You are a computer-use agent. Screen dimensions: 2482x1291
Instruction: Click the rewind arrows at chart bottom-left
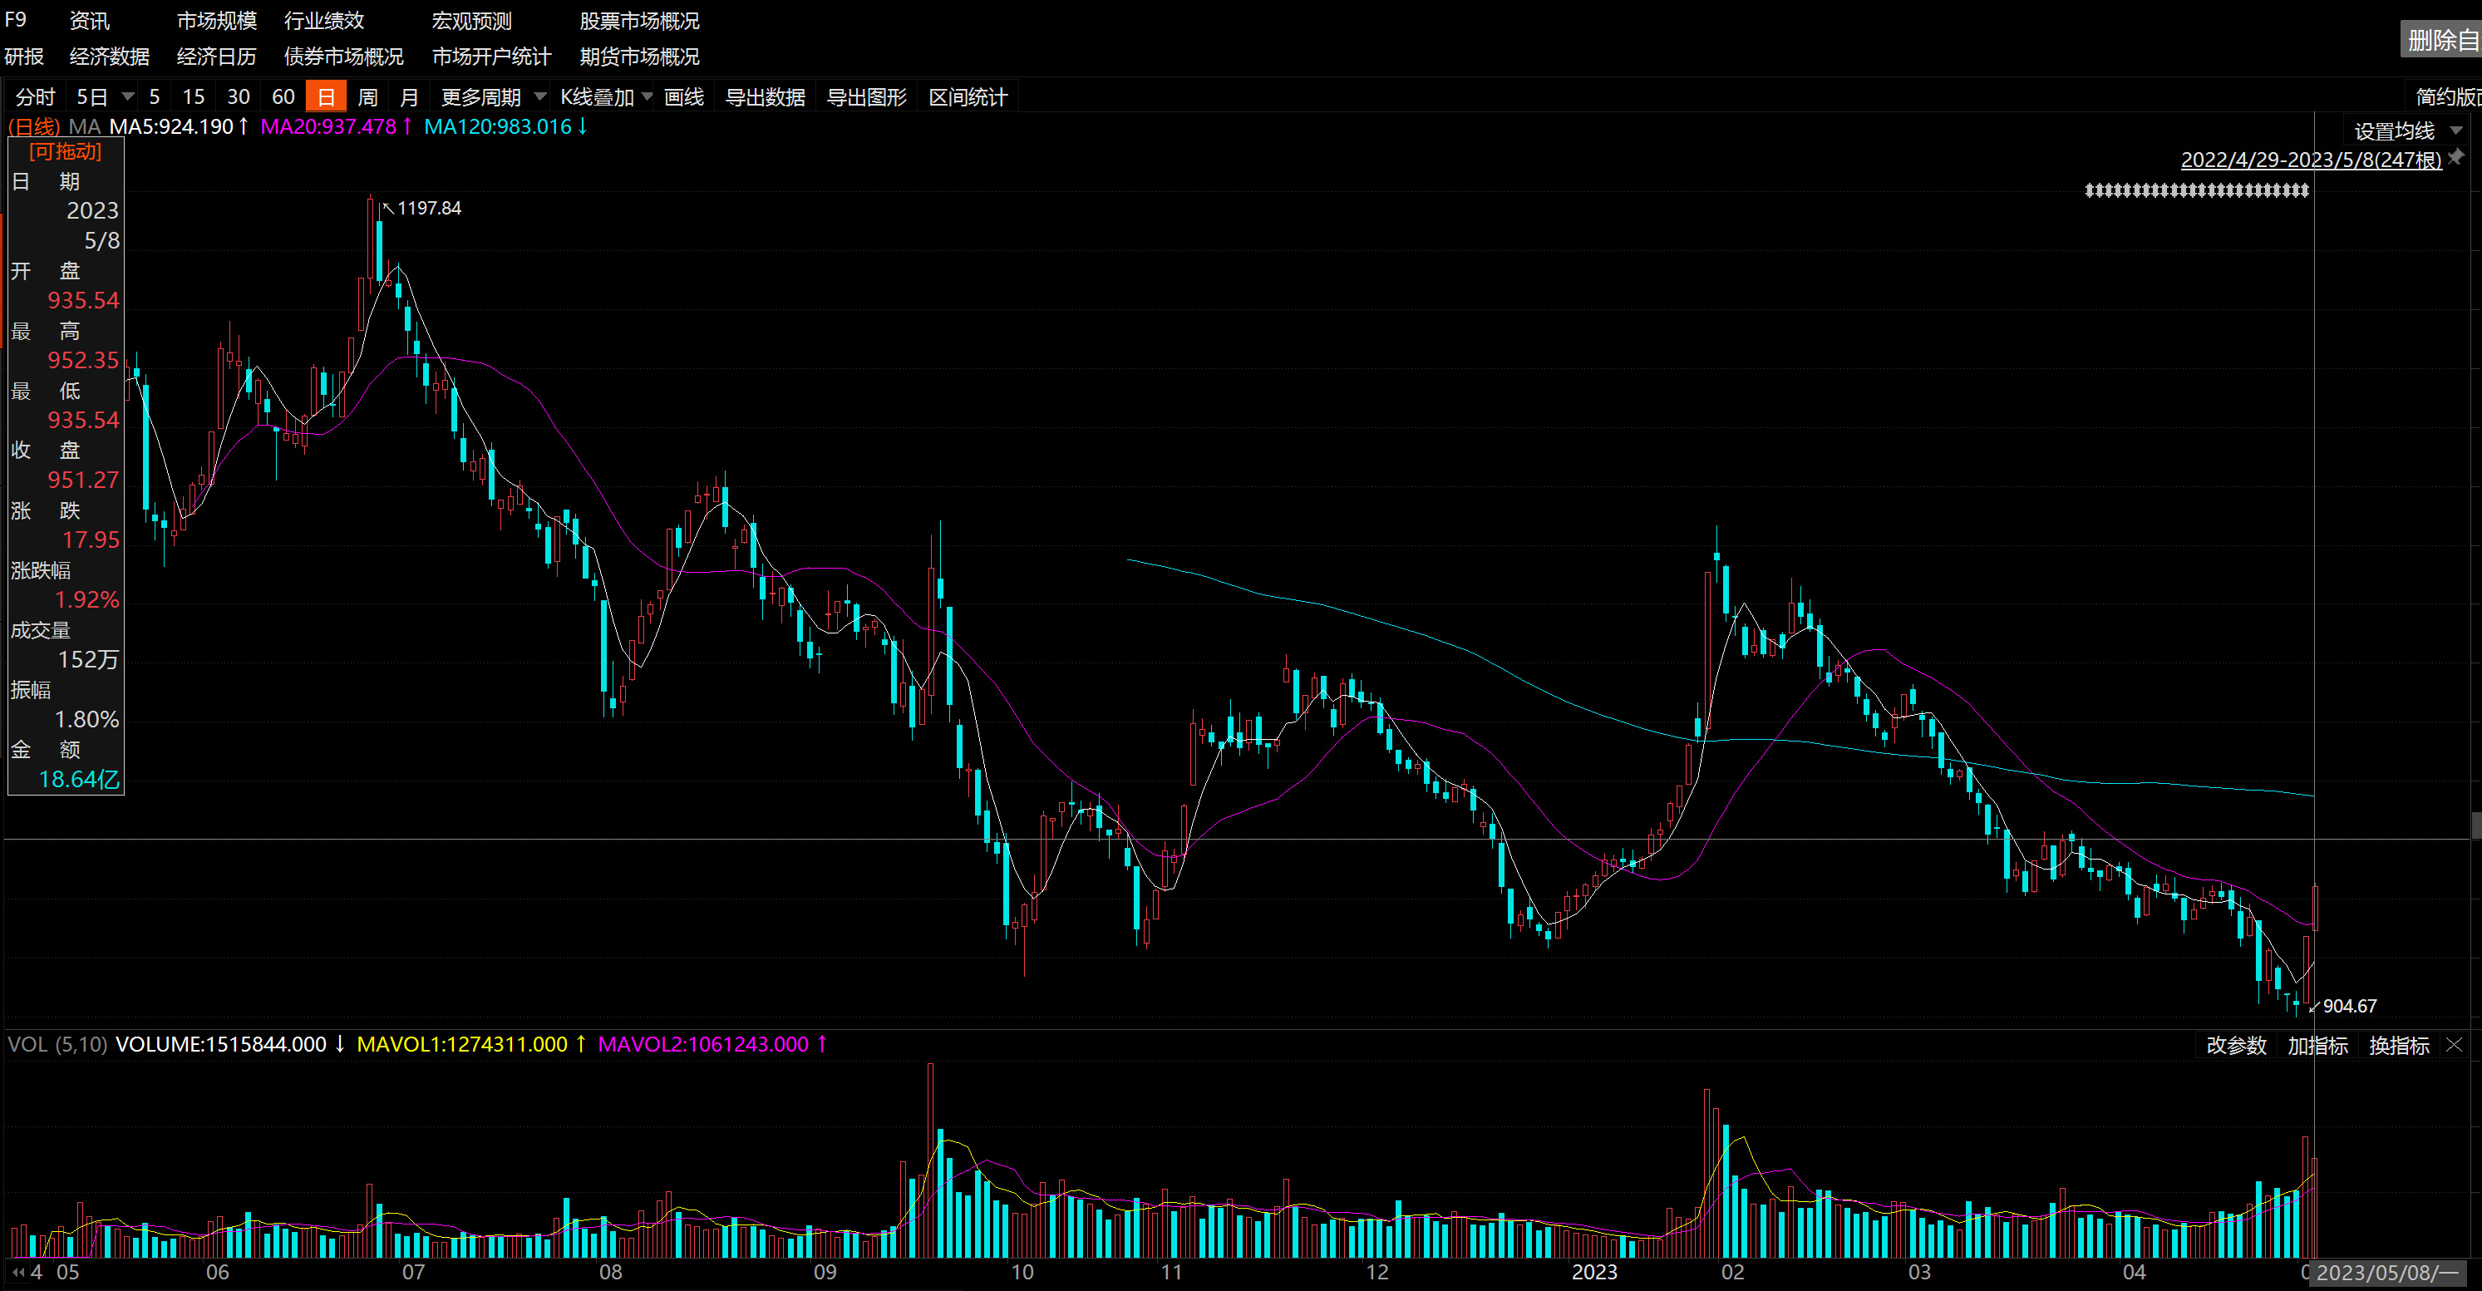tap(17, 1272)
